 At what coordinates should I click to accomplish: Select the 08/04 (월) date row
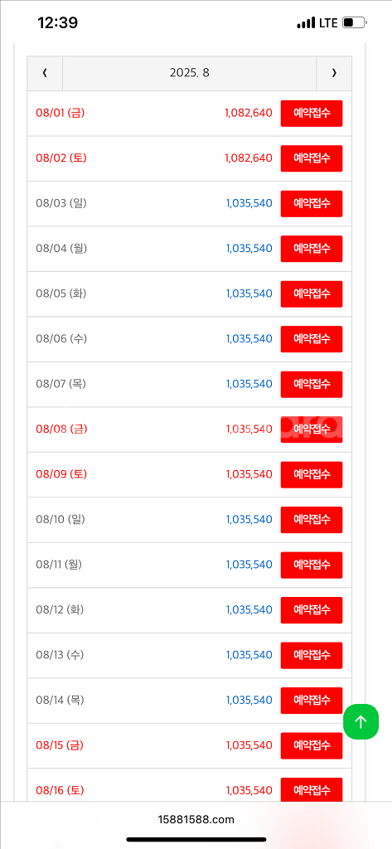pyautogui.click(x=190, y=249)
